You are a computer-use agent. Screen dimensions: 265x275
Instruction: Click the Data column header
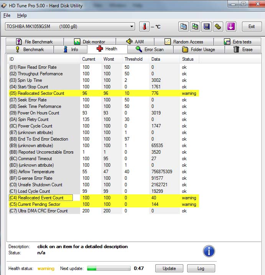pyautogui.click(x=164, y=59)
